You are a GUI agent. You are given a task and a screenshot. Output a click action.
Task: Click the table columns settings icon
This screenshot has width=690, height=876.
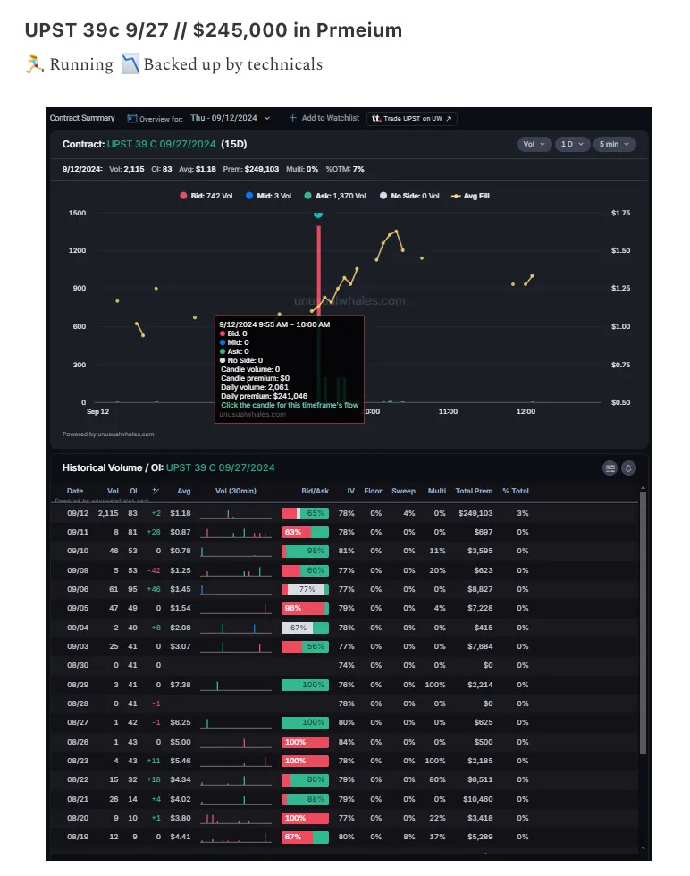pos(610,468)
